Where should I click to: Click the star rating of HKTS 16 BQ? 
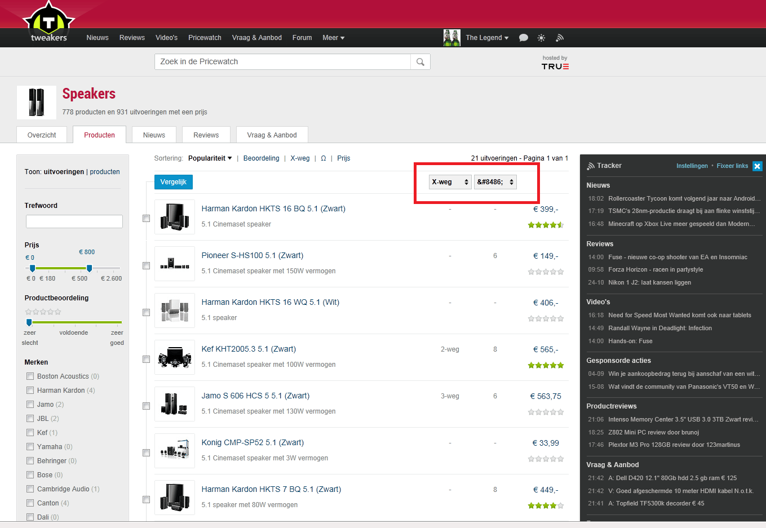(x=546, y=225)
